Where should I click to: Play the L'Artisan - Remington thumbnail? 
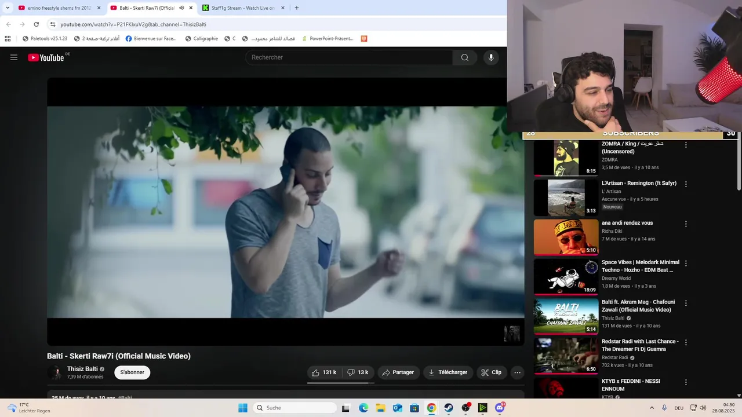tap(566, 197)
